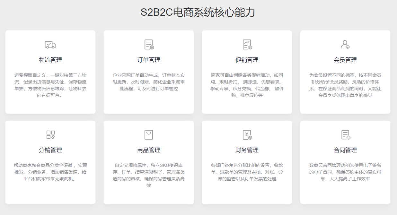Click the grid icon above 分销管理
Viewport: 397px width, 215px height.
[x=51, y=135]
